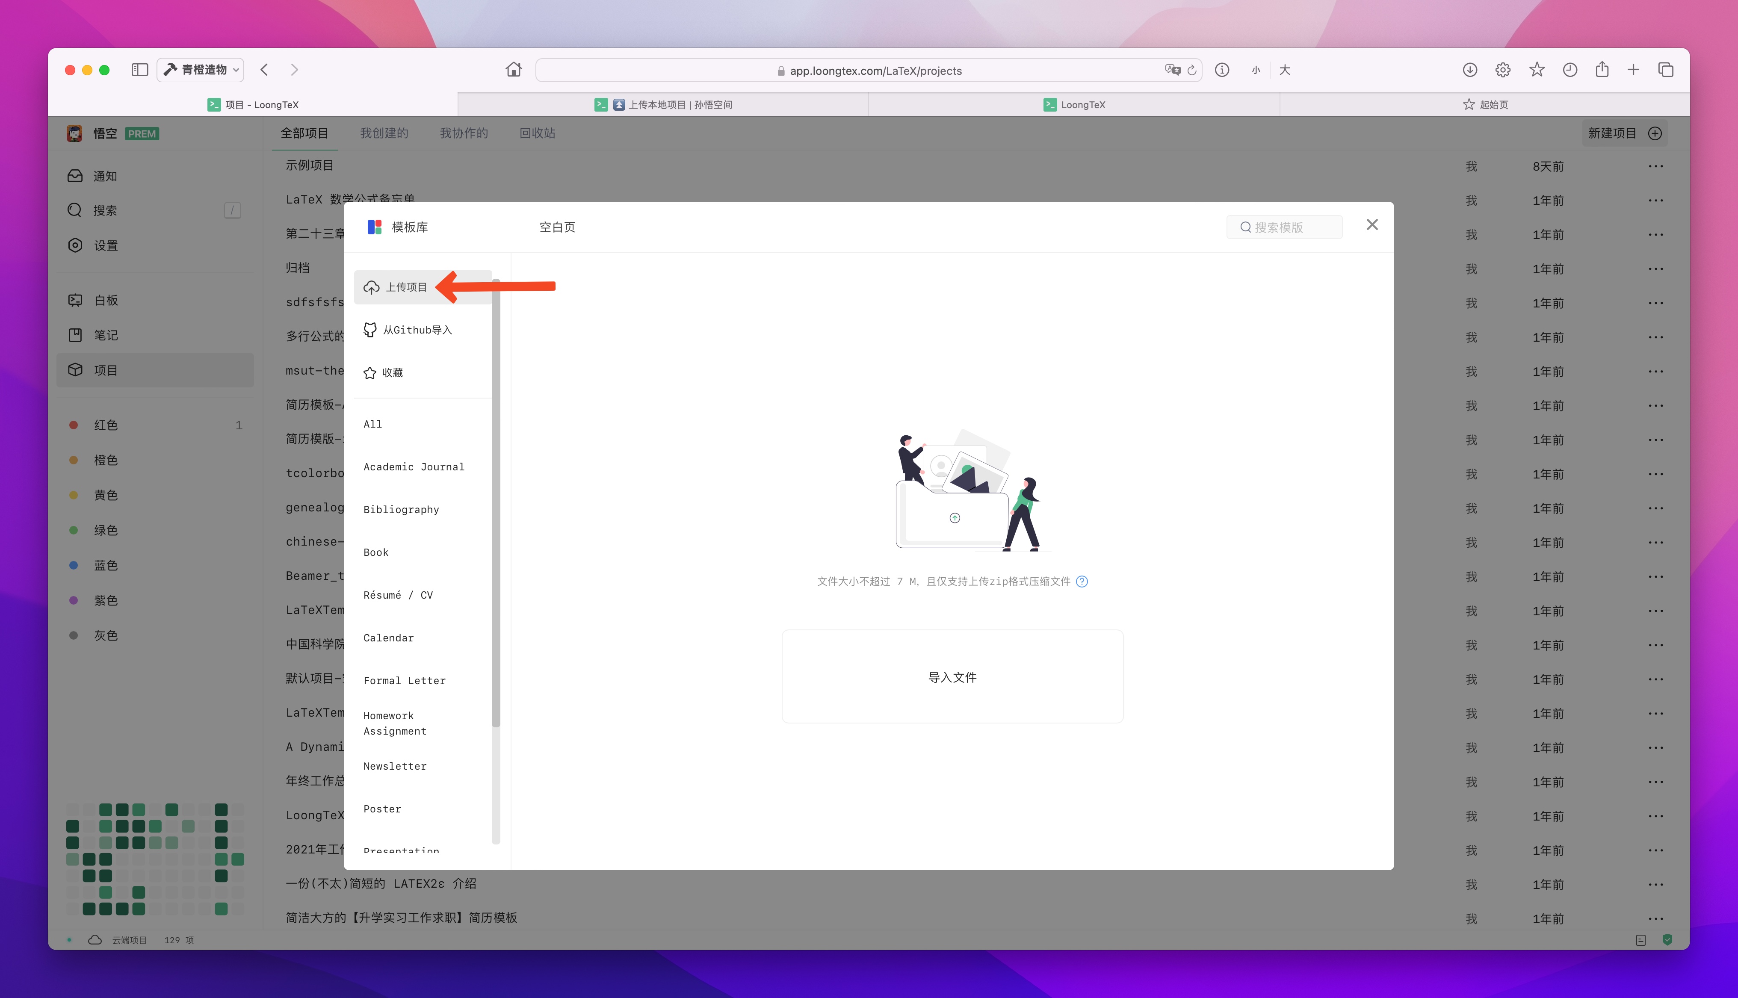1738x998 pixels.
Task: Open more options for 示例项目 row
Action: (1656, 167)
